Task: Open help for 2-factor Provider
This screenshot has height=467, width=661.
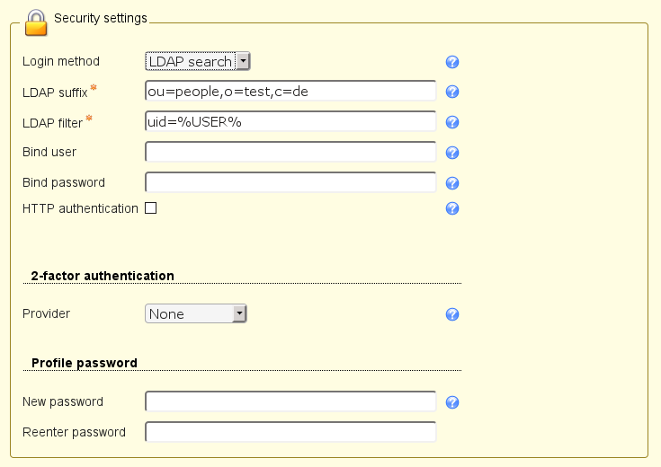Action: [x=453, y=314]
